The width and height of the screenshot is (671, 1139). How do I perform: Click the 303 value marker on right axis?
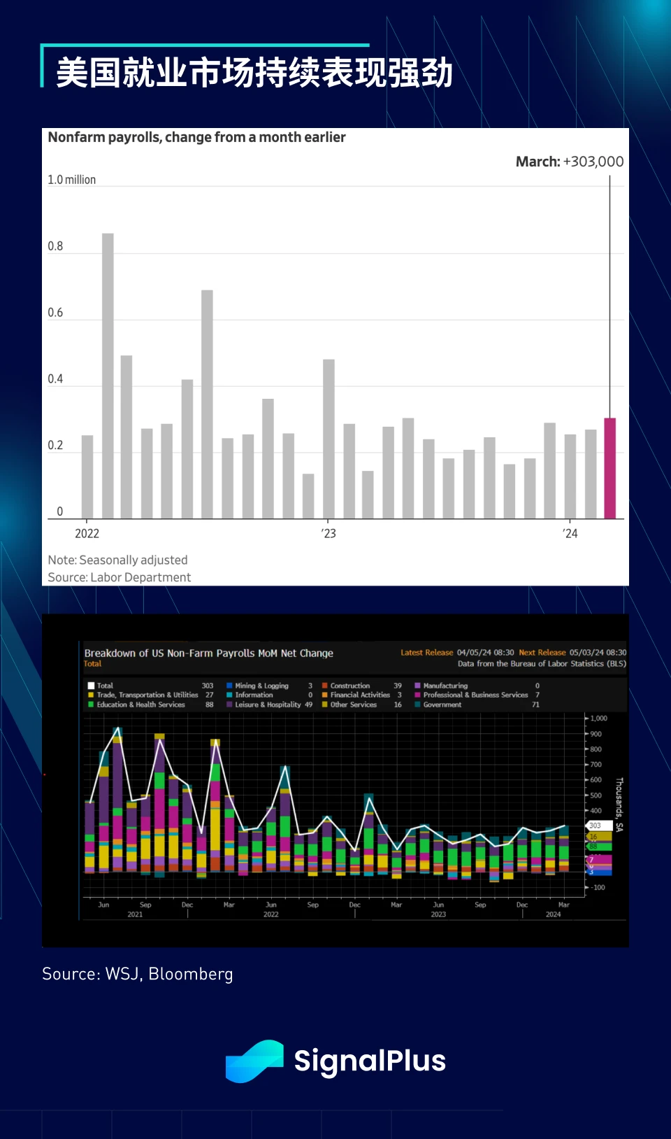(x=596, y=826)
